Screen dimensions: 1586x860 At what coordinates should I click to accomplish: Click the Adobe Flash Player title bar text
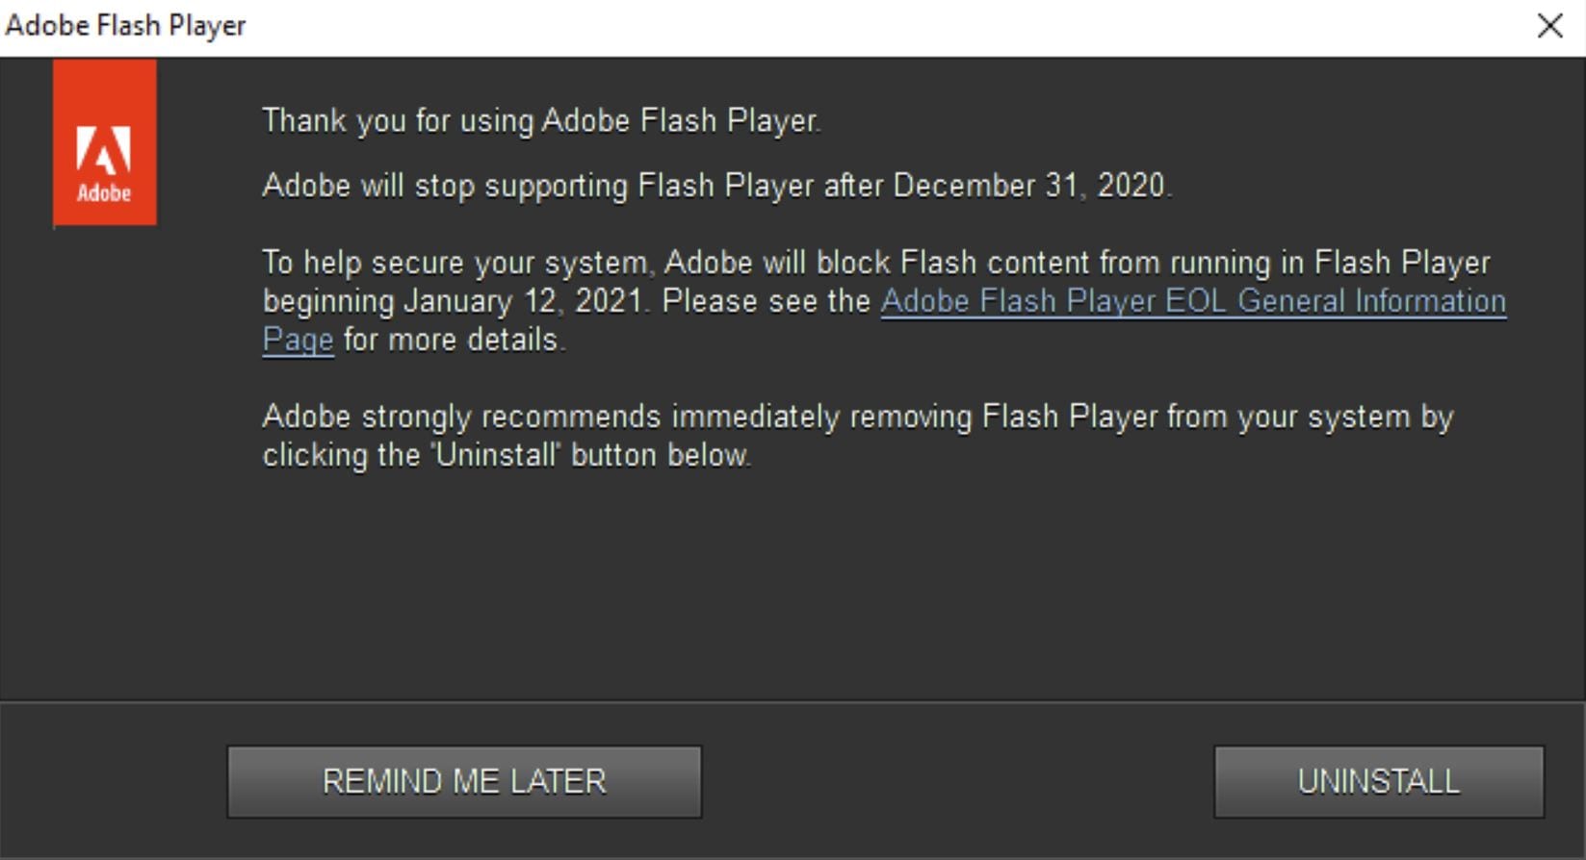tap(125, 26)
